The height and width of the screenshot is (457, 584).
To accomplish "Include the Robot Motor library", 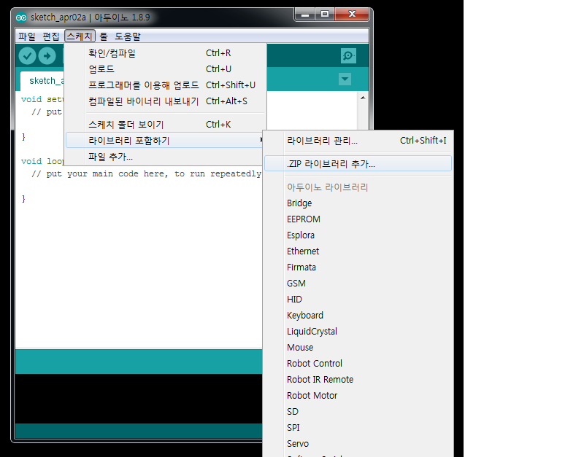I will click(x=358, y=395).
